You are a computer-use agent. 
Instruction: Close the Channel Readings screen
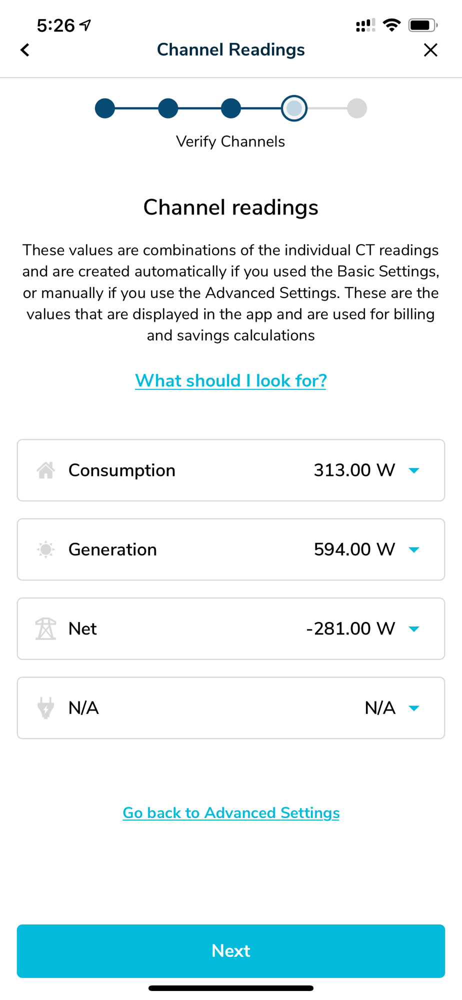[430, 50]
